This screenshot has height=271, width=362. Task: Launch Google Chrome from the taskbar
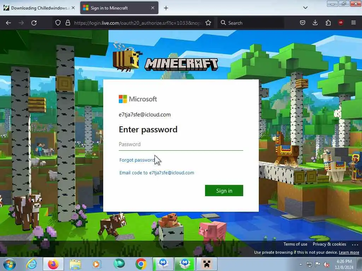[141, 264]
